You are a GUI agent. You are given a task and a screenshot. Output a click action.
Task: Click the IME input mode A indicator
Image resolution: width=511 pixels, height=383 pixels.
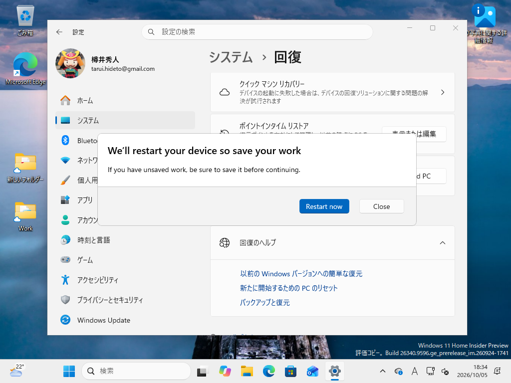coord(415,371)
